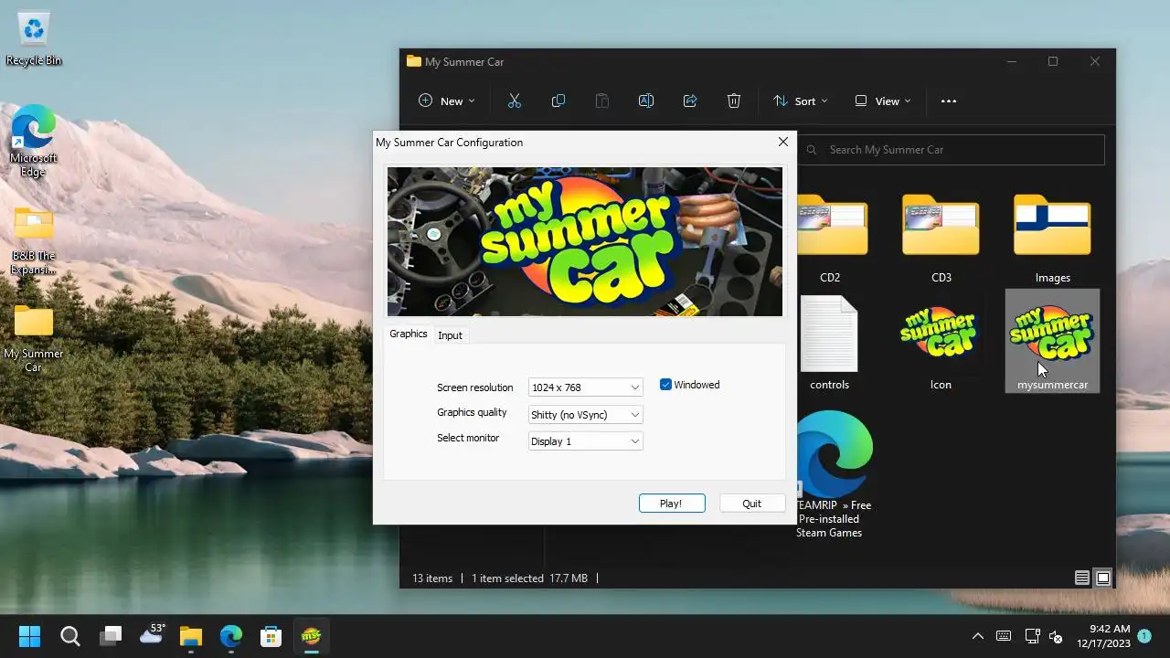Open the Select monitor dropdown
Viewport: 1170px width, 658px height.
[x=585, y=441]
